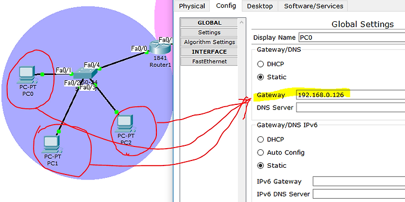The height and width of the screenshot is (202, 405).
Task: Click the Router1 device name label
Action: click(x=160, y=65)
